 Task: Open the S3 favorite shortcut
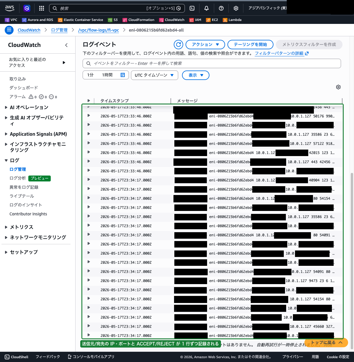(113, 20)
